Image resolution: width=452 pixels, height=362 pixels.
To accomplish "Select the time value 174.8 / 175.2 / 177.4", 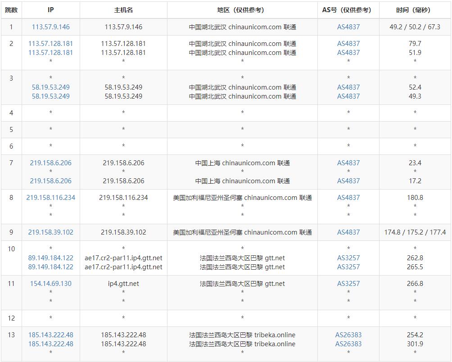I will (x=415, y=232).
